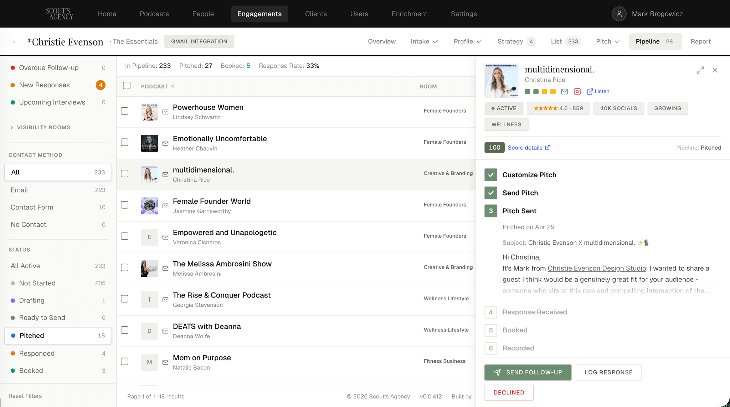
Task: Select the New Responses filter
Action: pyautogui.click(x=58, y=85)
